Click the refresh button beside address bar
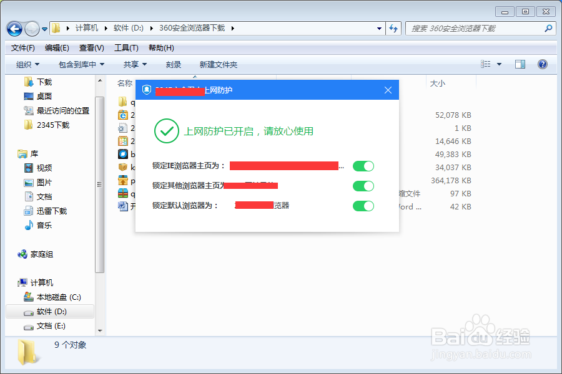The image size is (562, 374). pos(393,28)
